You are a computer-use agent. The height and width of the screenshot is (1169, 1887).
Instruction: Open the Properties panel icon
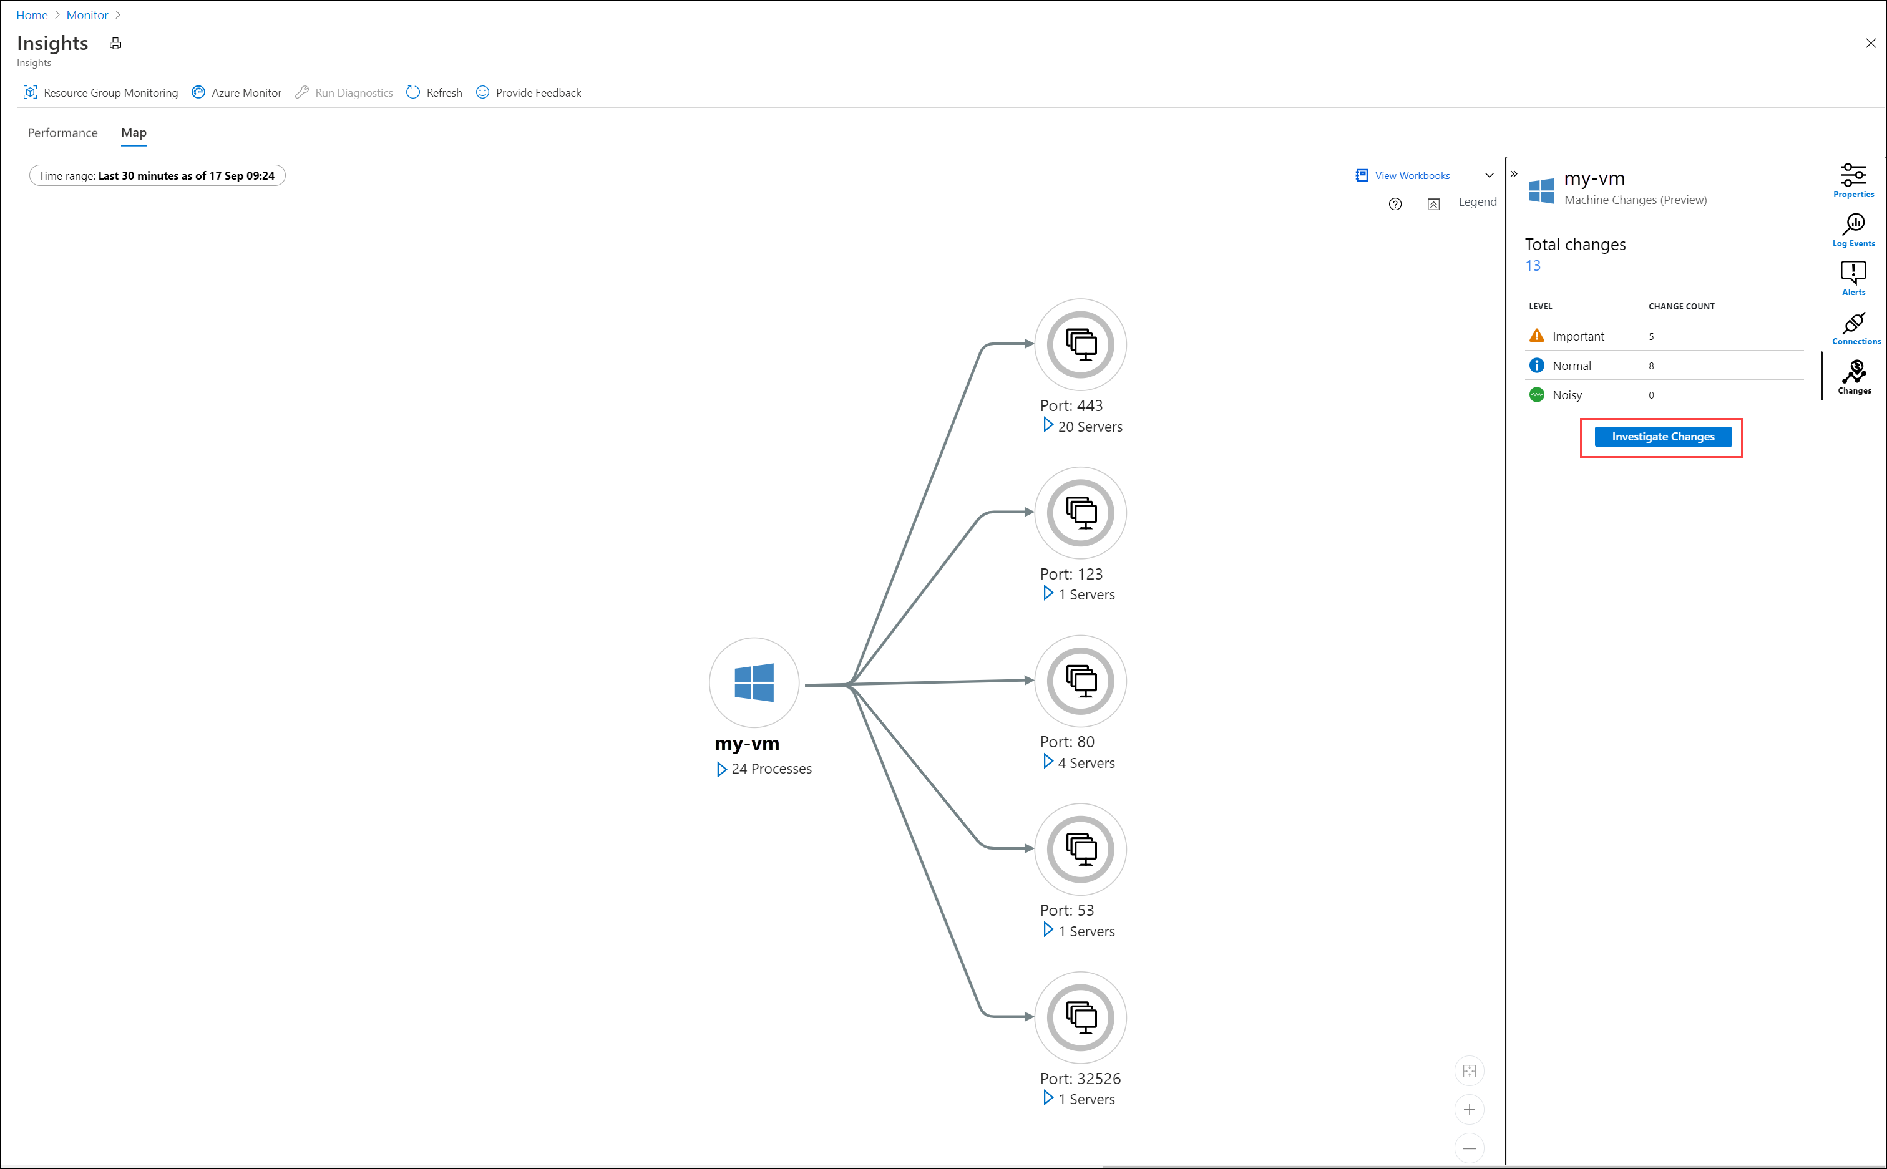[x=1853, y=181]
